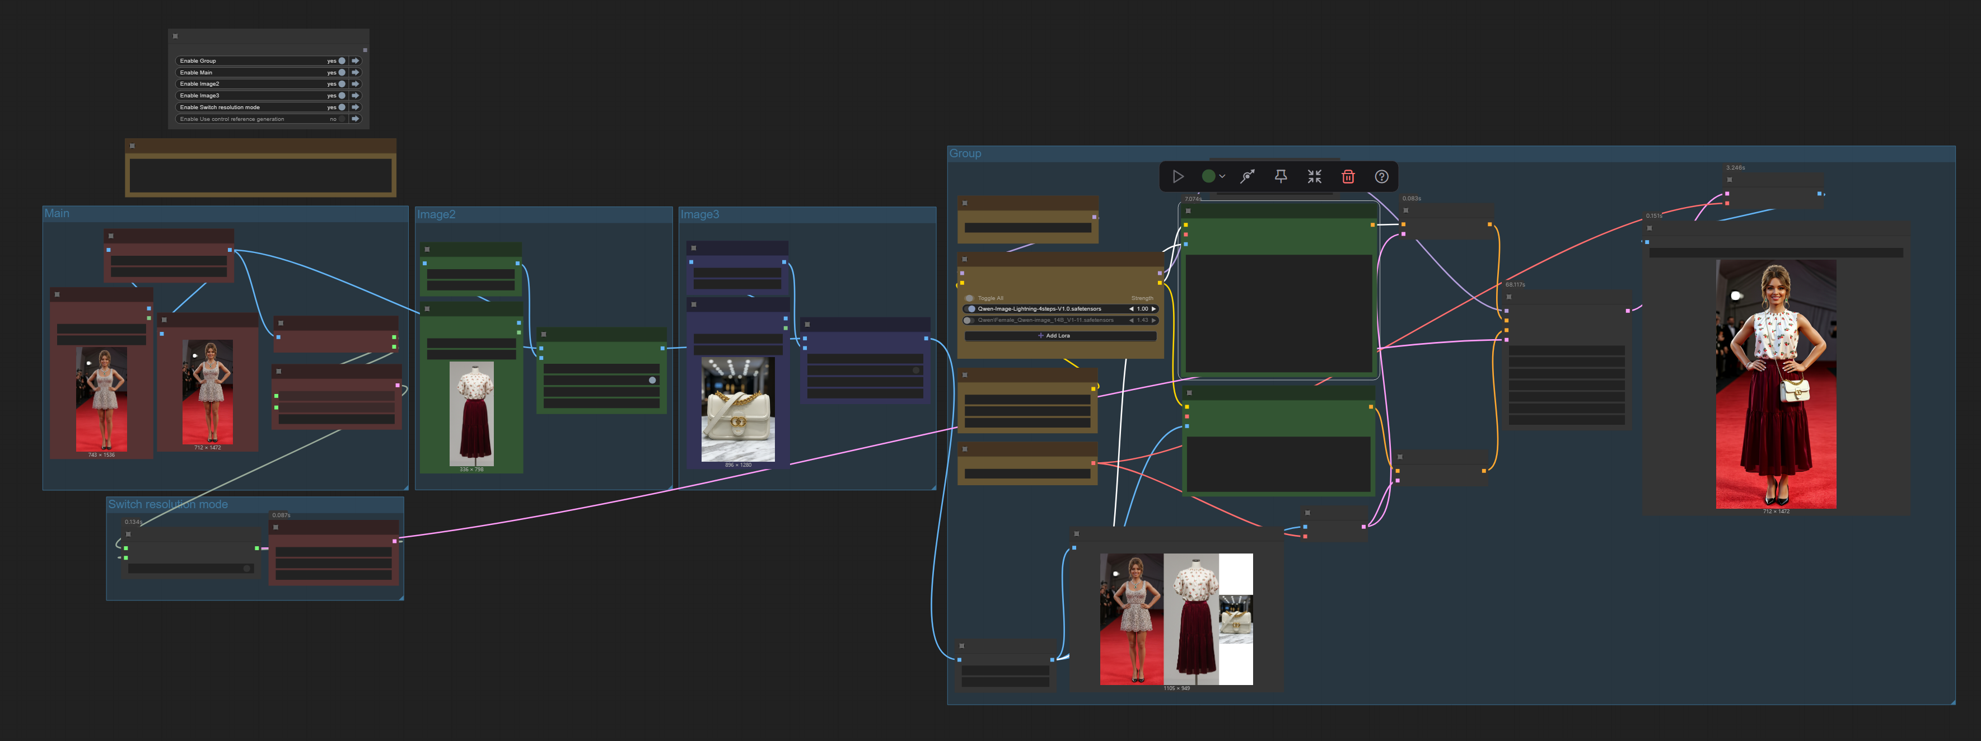1981x741 pixels.
Task: Select the Group frame title
Action: (x=964, y=154)
